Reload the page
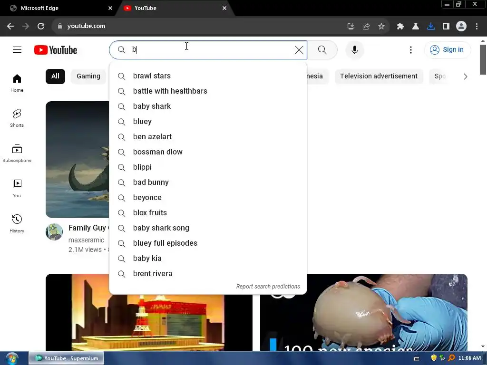This screenshot has height=365, width=487. click(x=41, y=26)
